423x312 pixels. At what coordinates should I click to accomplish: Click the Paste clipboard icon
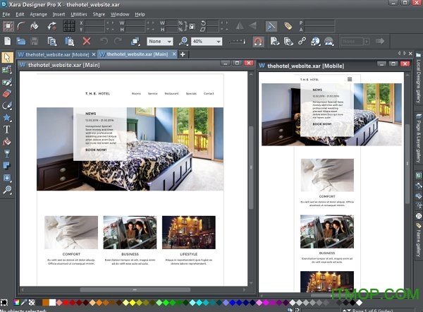[69, 42]
